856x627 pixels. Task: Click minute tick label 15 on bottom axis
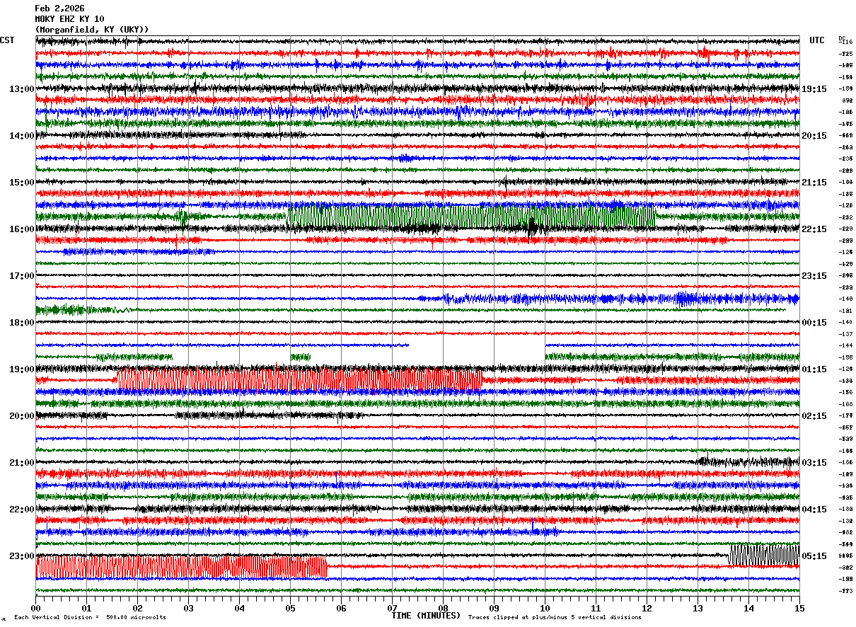point(799,608)
